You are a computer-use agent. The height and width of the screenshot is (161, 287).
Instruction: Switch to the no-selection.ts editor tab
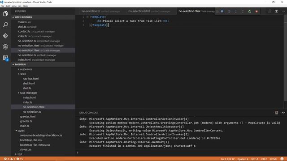point(100,11)
